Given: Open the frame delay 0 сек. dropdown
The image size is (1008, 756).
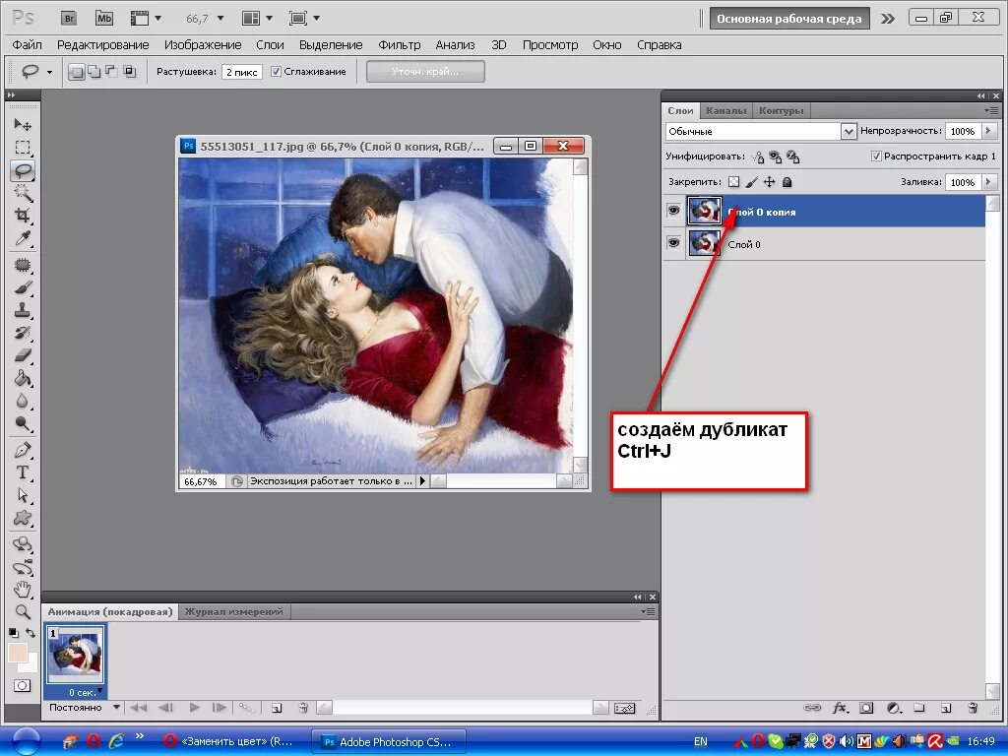Looking at the screenshot, I should click(x=100, y=691).
